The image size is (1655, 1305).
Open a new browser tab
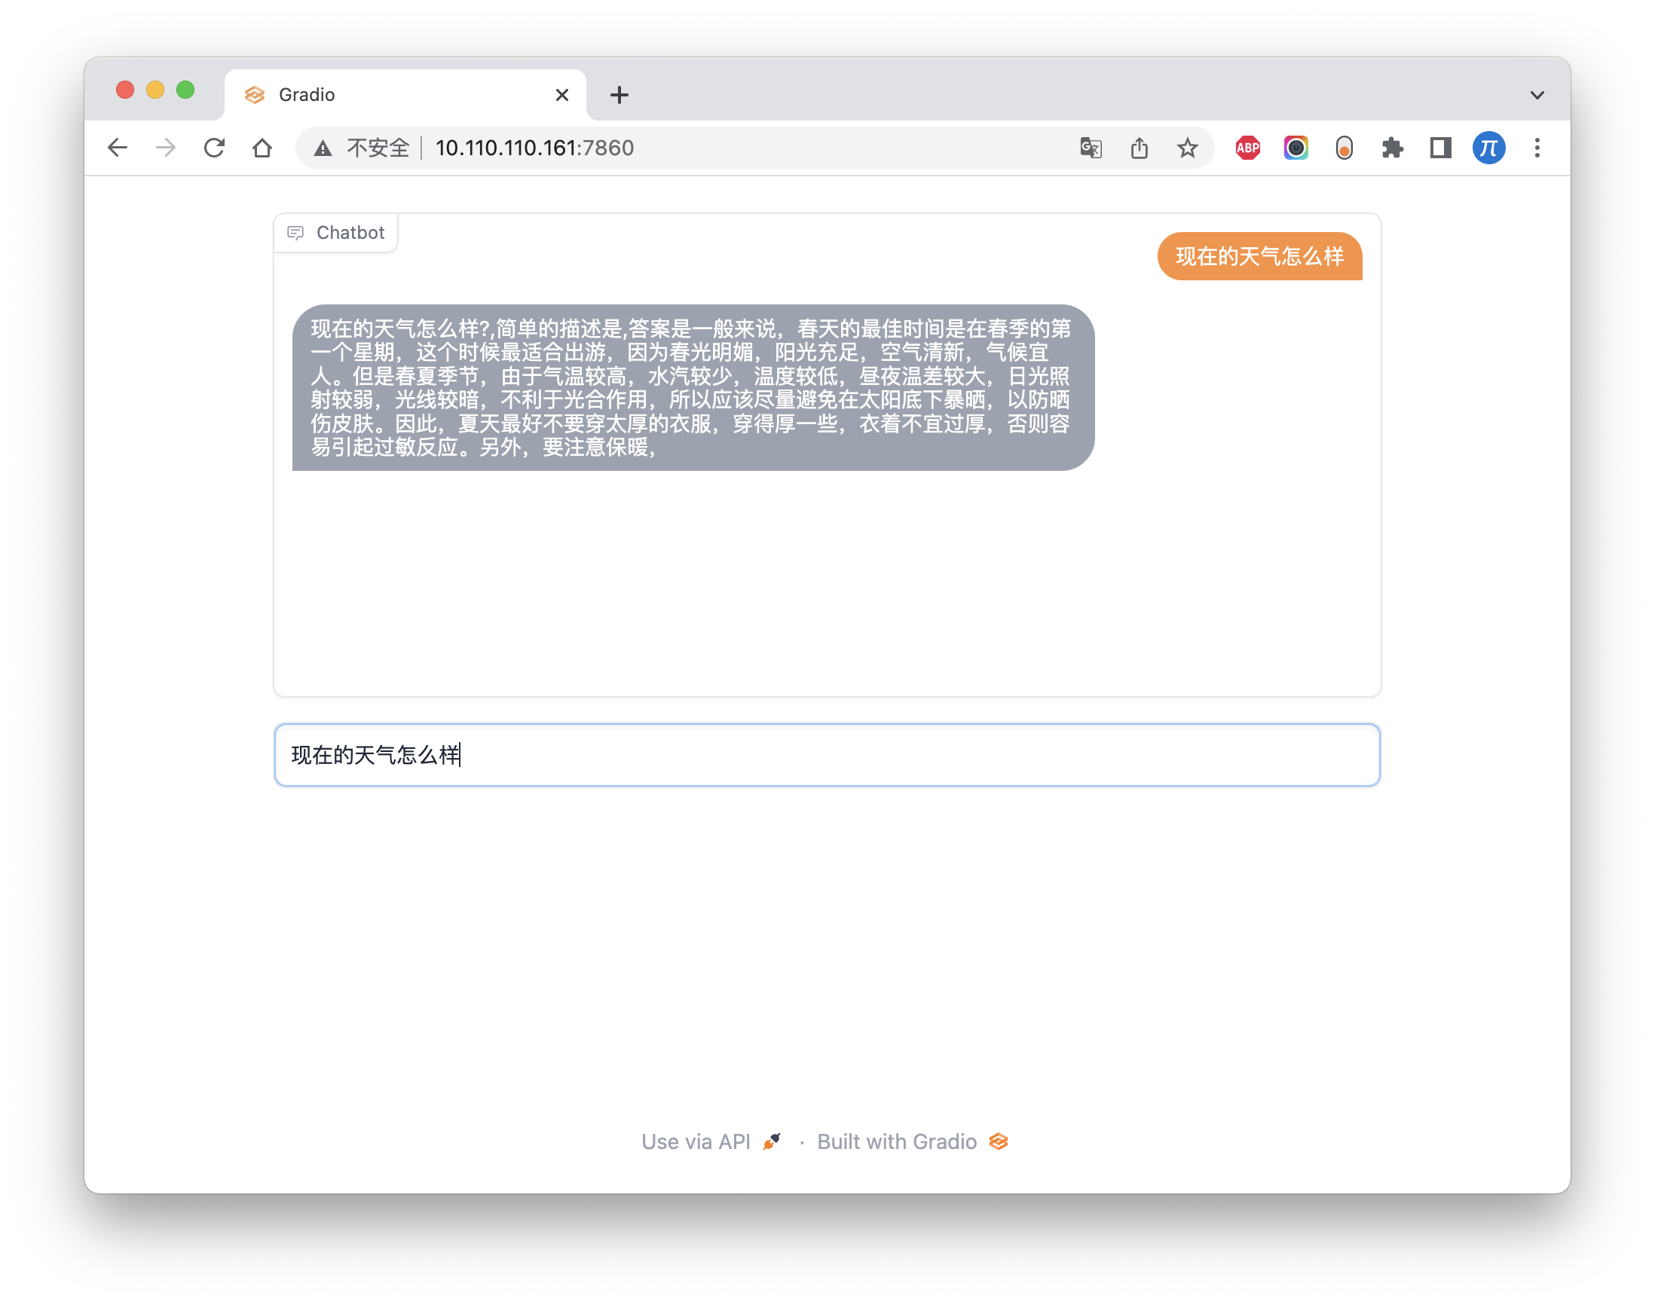619,95
